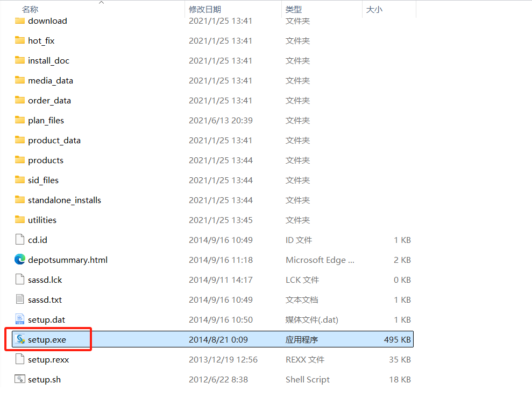Click the 35 KB size of setup.rexx
The height and width of the screenshot is (397, 532).
coord(400,360)
